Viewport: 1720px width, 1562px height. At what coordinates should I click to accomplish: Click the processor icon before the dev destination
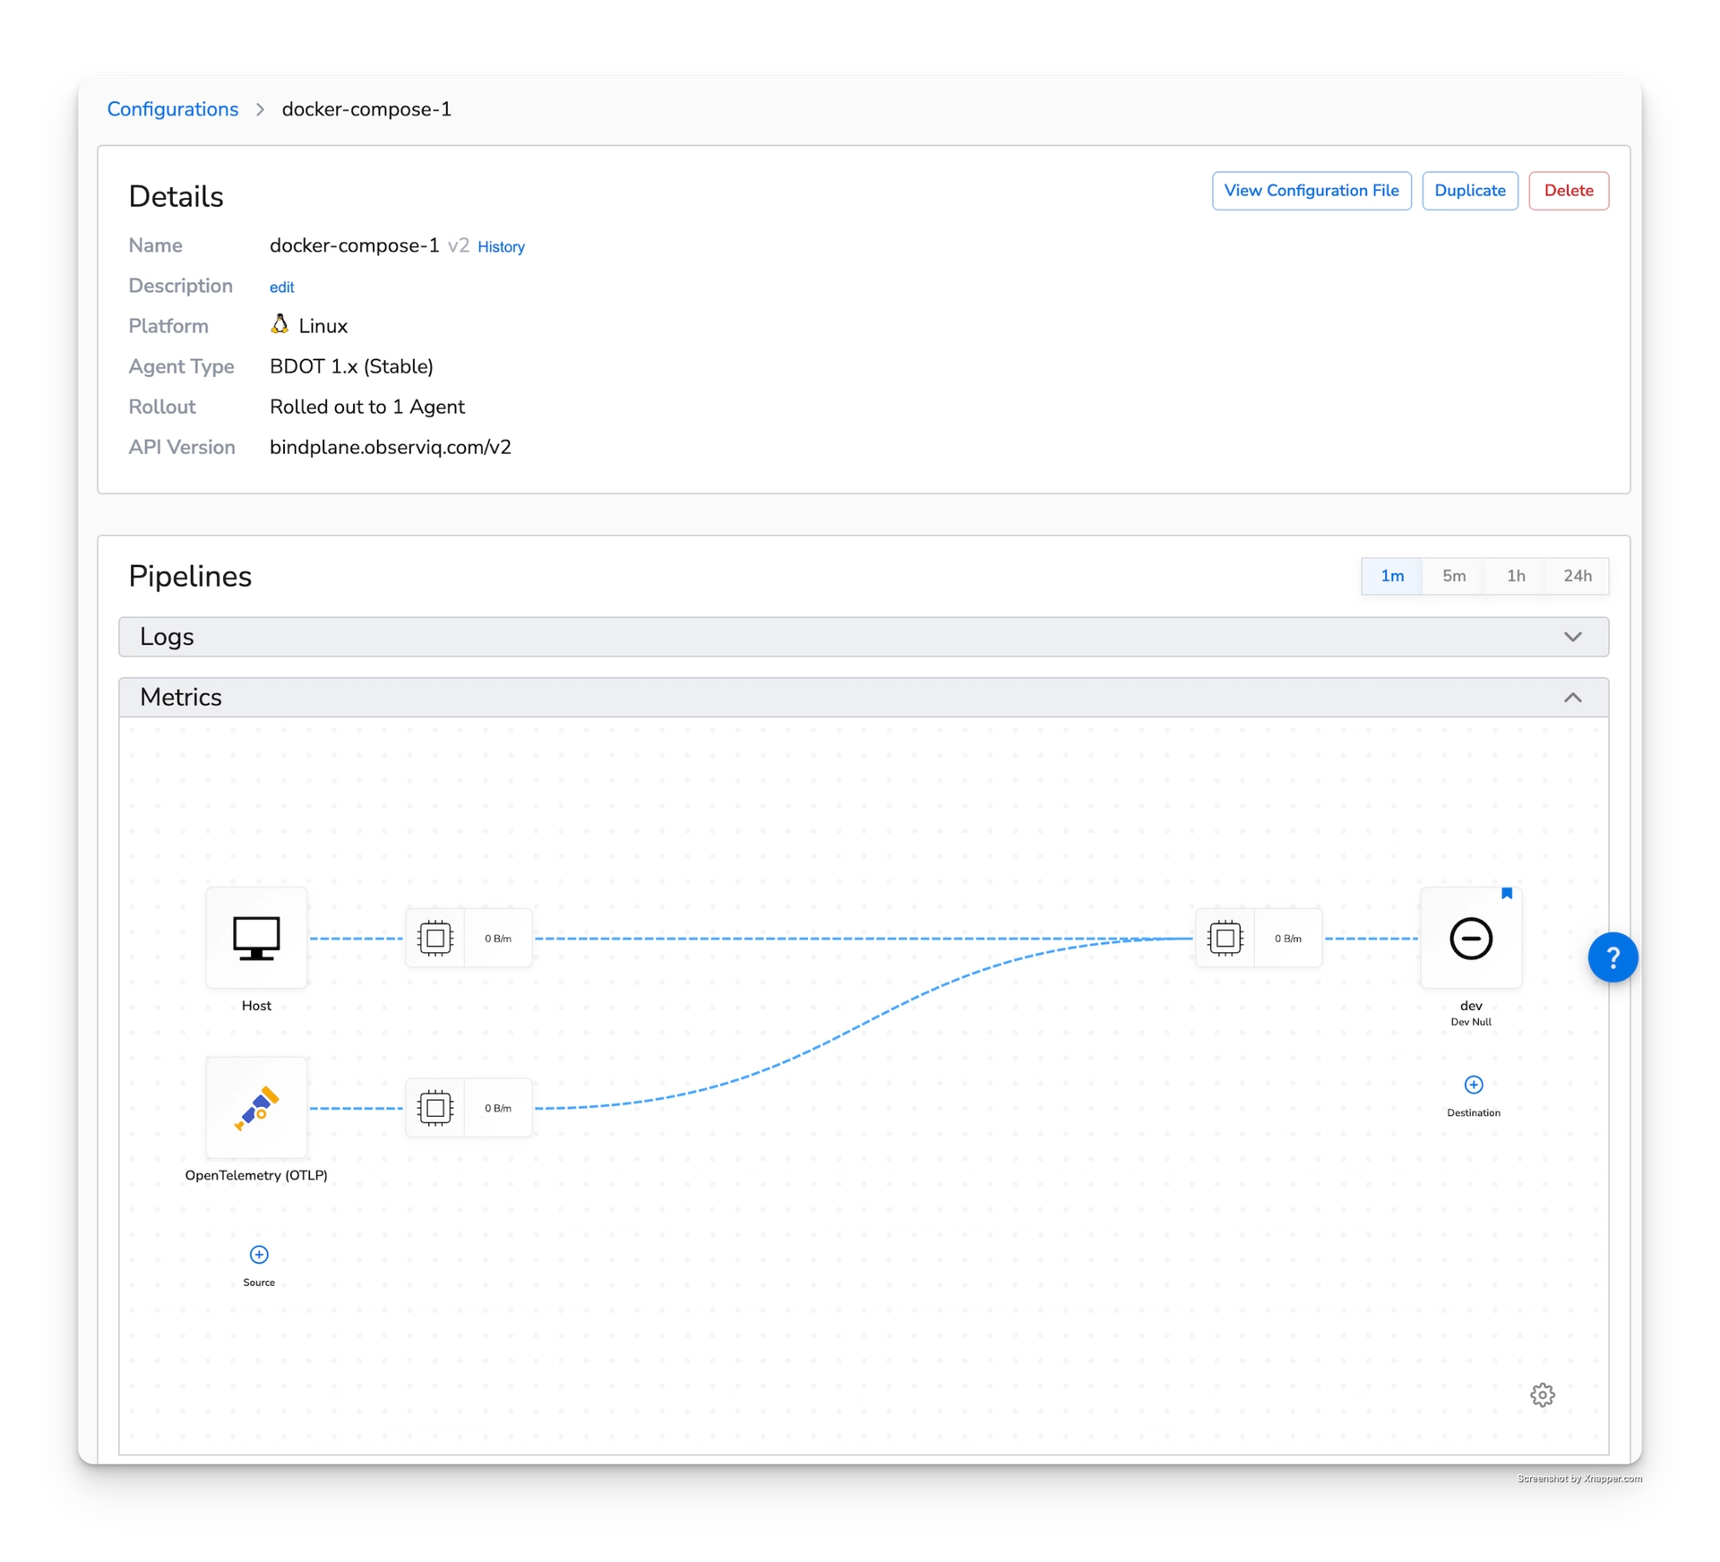coord(1225,938)
